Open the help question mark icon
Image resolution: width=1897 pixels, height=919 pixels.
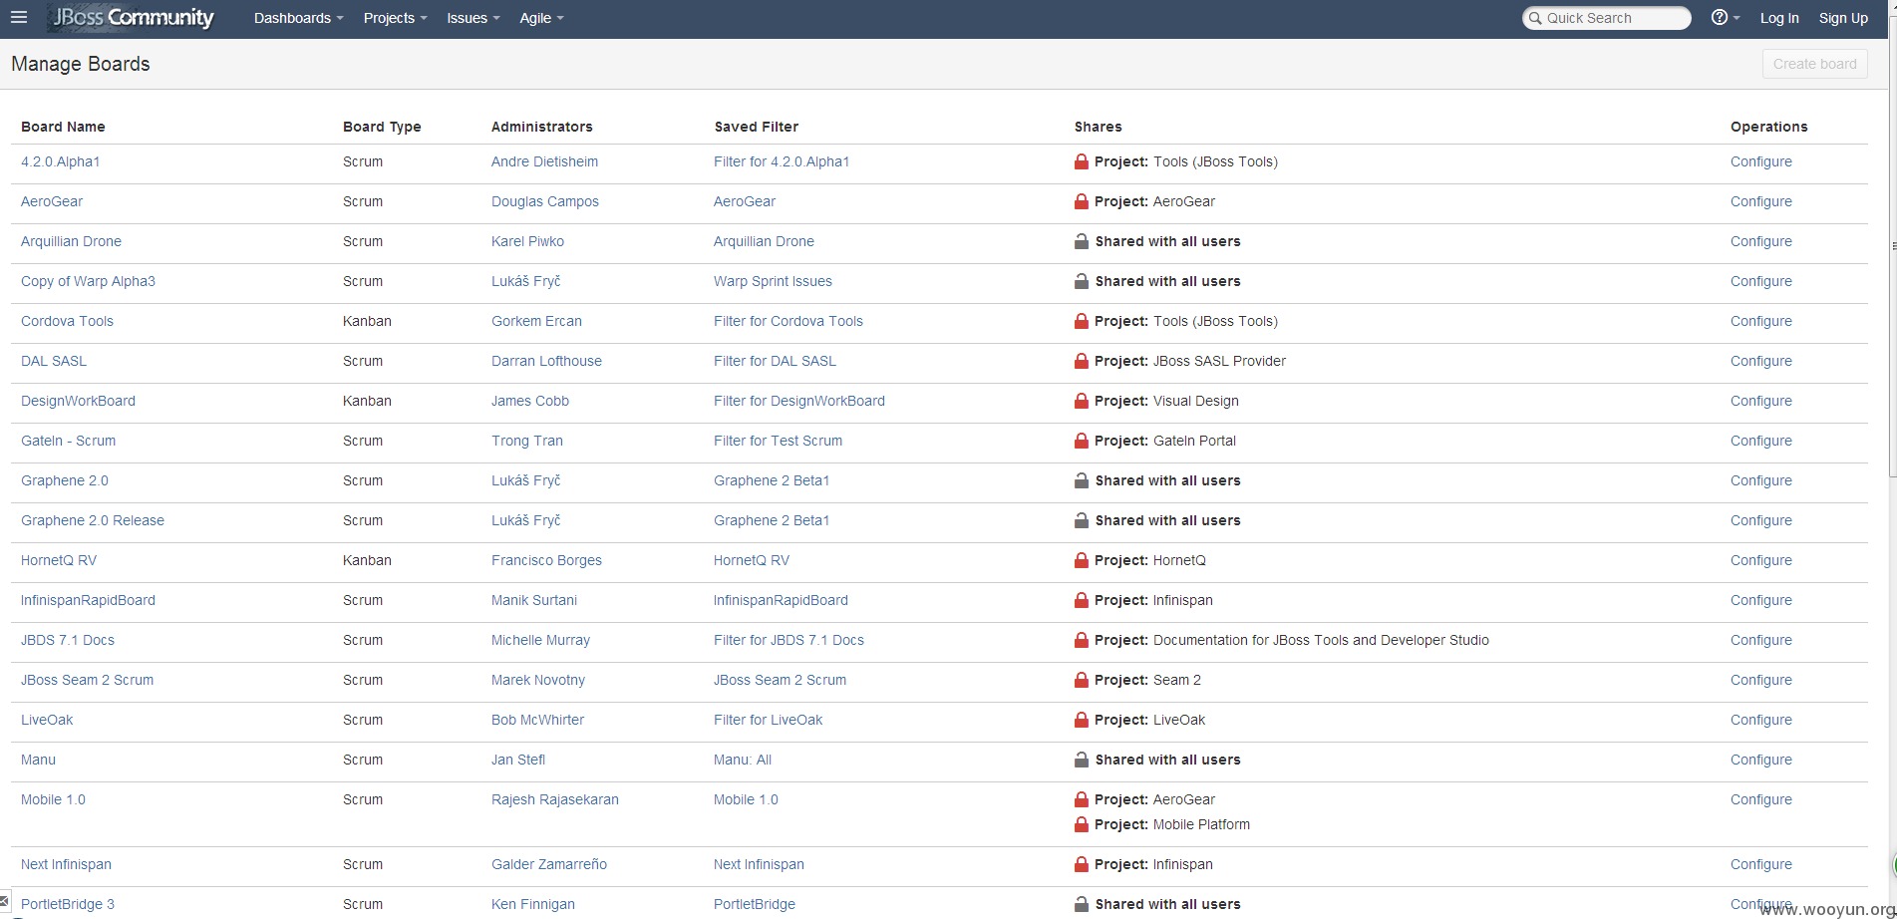1719,18
